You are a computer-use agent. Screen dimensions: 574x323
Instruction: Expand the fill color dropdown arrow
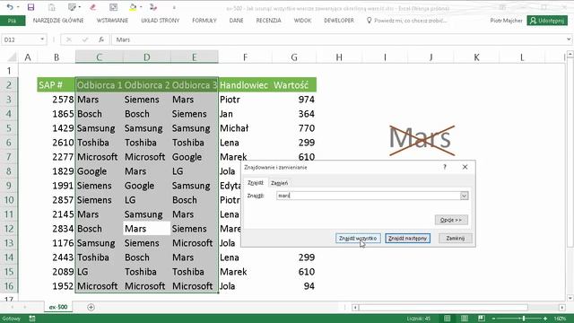141,7
